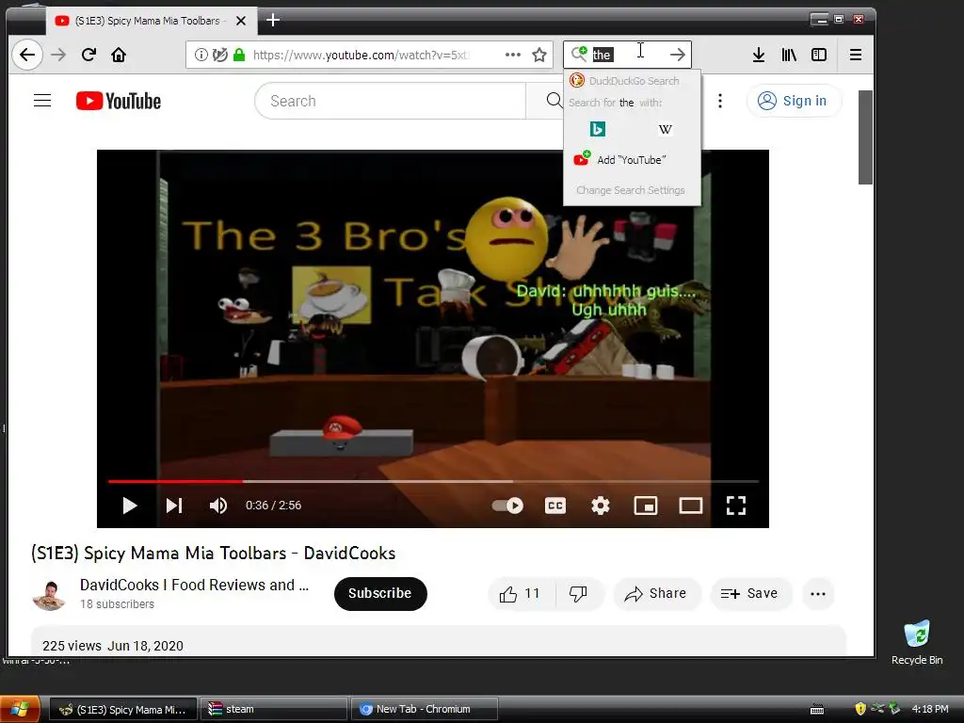Open DavidCooks I Food Reviews channel link
The height and width of the screenshot is (723, 964).
pos(194,585)
